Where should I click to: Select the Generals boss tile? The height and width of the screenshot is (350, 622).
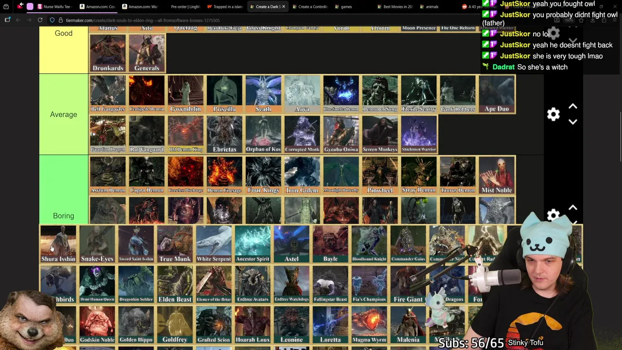click(x=147, y=53)
